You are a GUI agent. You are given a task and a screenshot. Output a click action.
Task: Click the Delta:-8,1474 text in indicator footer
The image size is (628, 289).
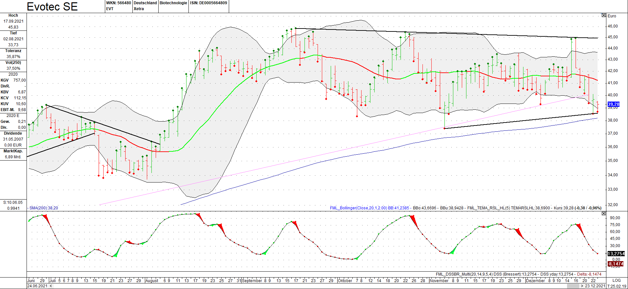coord(589,274)
